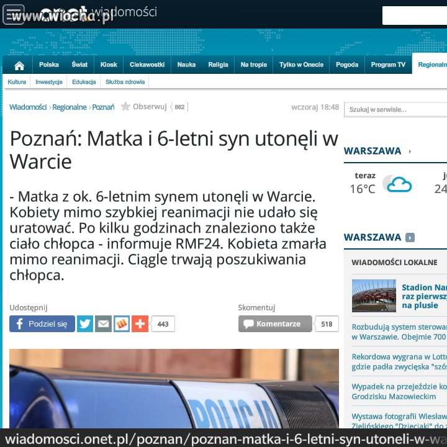The image size is (447, 447).
Task: Open the Wystawa fotografii article
Action: pos(399,421)
